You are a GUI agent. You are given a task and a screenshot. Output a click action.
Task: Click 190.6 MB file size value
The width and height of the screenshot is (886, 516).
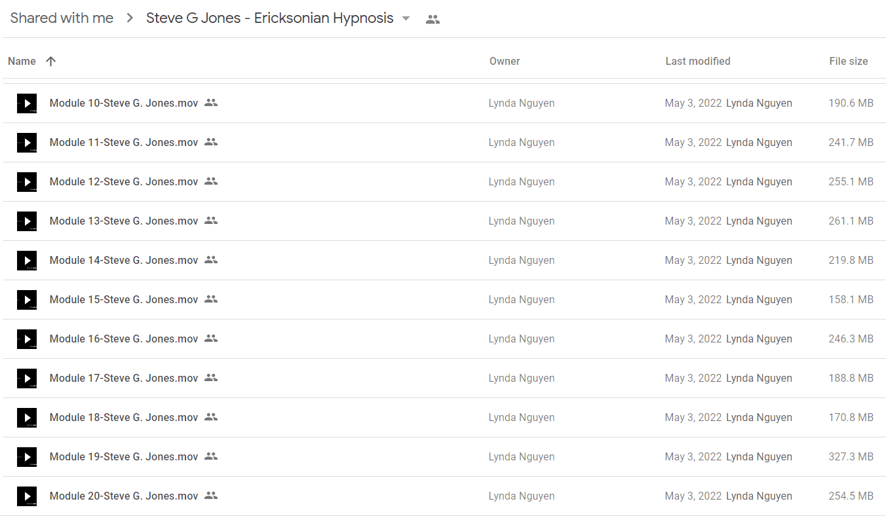tap(851, 103)
